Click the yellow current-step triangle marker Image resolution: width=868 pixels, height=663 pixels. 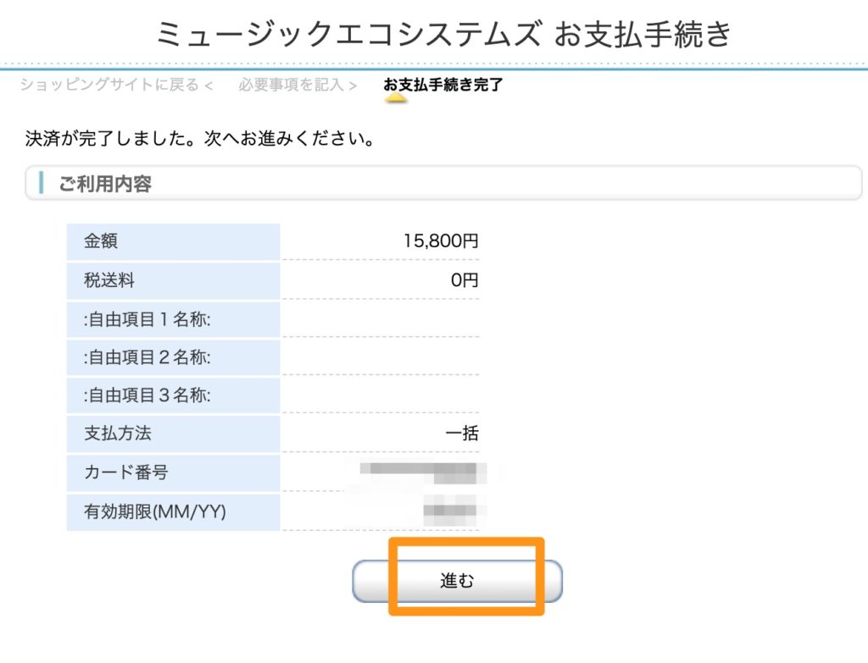click(x=396, y=98)
